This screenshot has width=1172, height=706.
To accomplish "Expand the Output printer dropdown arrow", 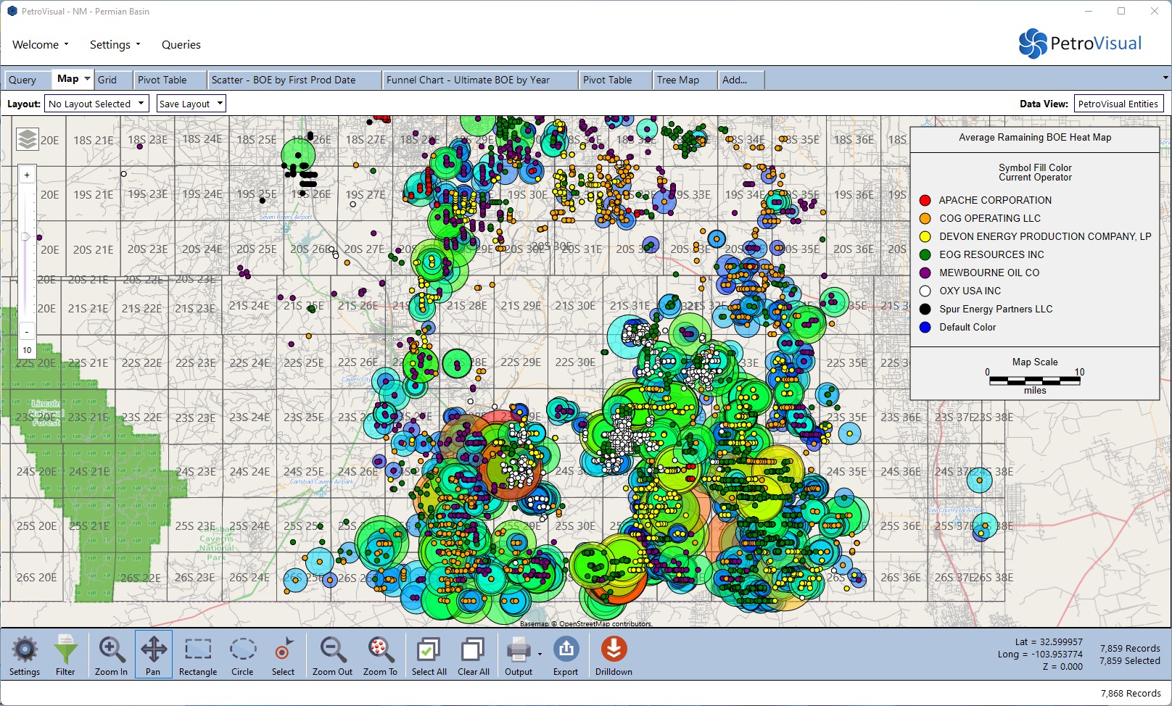I will pos(540,654).
